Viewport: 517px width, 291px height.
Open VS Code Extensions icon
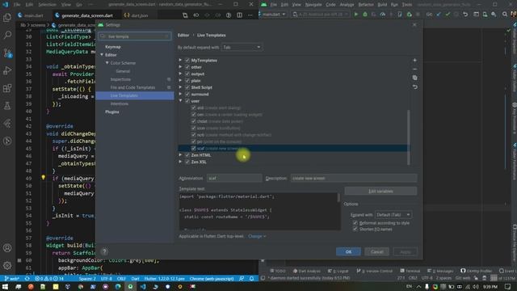(7, 88)
